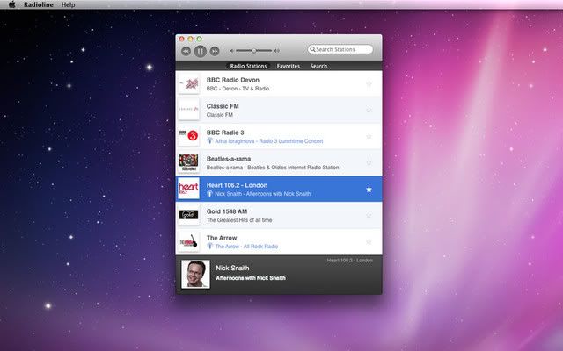The width and height of the screenshot is (563, 351).
Task: Favorite Gold 1548 AM with its star
Action: pos(369,215)
